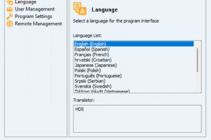Click the Remote Management globe icon
The height and width of the screenshot is (140, 211).
(x=10, y=24)
